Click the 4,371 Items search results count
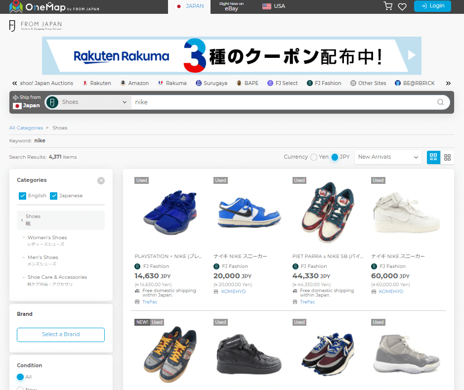The width and height of the screenshot is (464, 390). 63,157
